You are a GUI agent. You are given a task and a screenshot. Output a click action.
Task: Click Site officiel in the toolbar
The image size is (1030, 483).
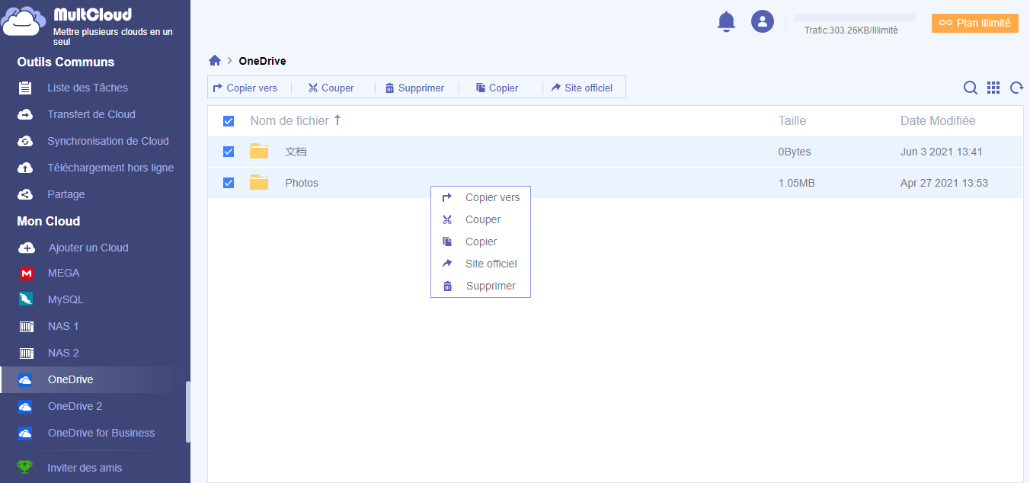click(582, 88)
